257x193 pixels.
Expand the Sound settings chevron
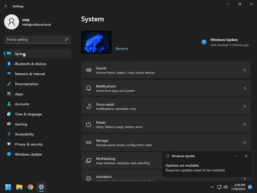[x=245, y=70]
